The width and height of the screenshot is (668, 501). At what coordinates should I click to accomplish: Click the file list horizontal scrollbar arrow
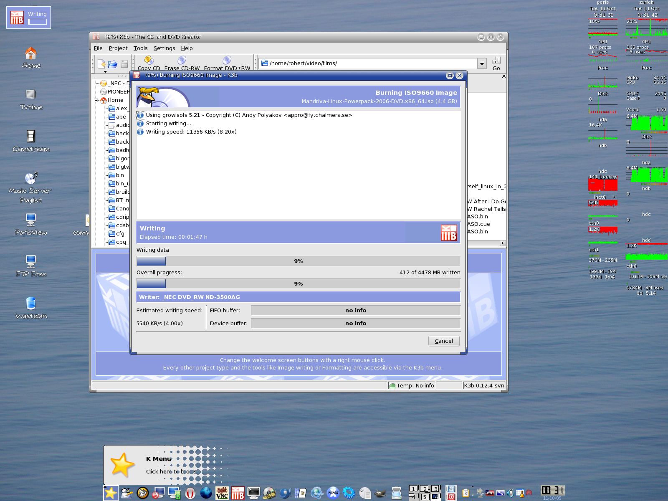click(x=503, y=243)
